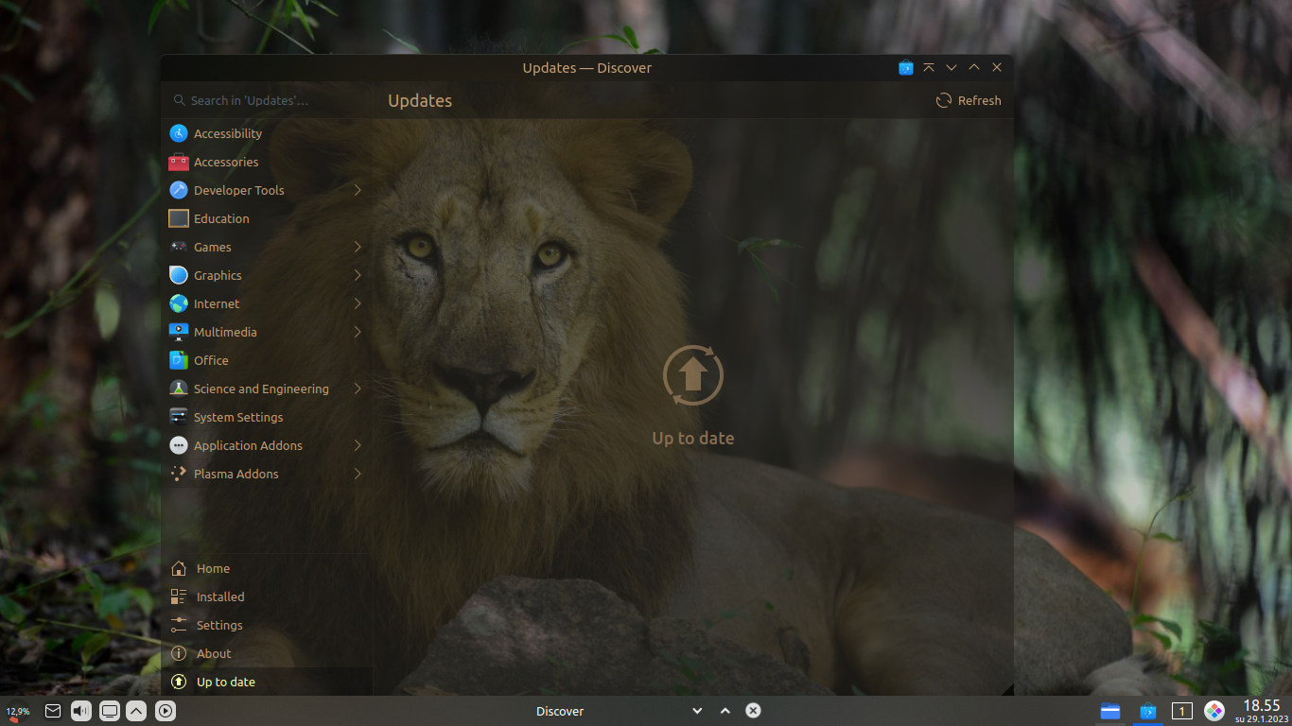Screen dimensions: 1292x726
Task: Click the 'Discover' title in bottom panel
Action: coord(560,711)
